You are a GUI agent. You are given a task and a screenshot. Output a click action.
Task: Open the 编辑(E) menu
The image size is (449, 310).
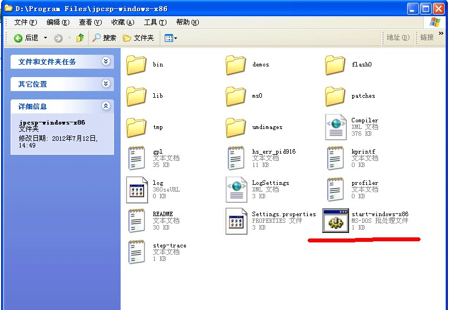pyautogui.click(x=58, y=22)
